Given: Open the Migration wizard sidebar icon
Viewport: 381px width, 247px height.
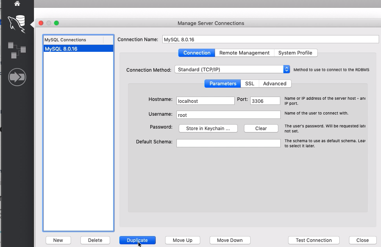Looking at the screenshot, I should tap(17, 77).
